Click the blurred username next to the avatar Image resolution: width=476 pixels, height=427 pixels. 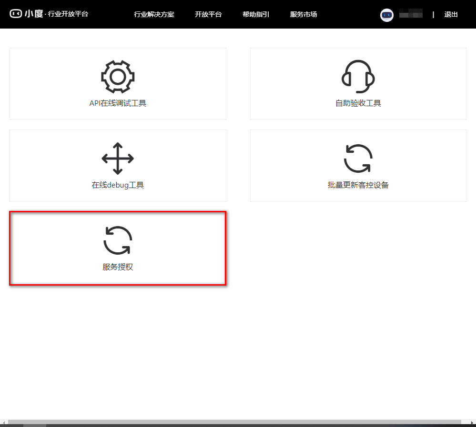tap(411, 15)
